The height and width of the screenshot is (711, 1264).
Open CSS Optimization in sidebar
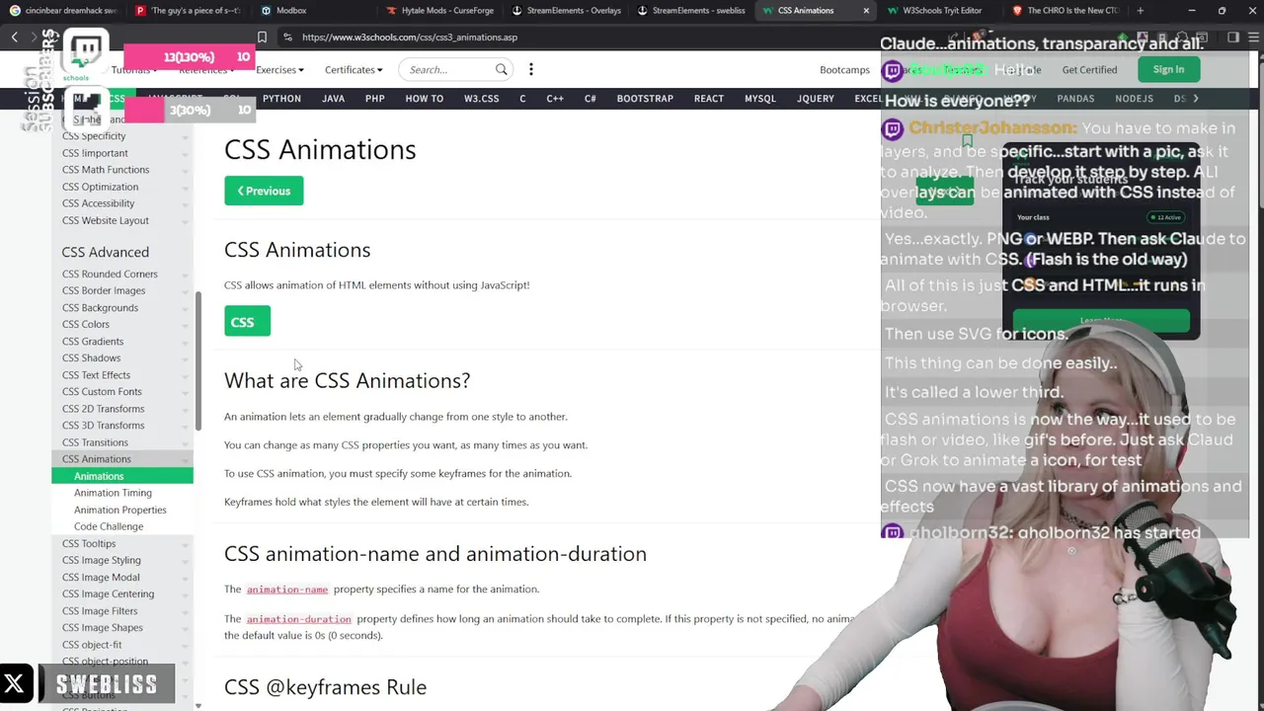point(100,187)
